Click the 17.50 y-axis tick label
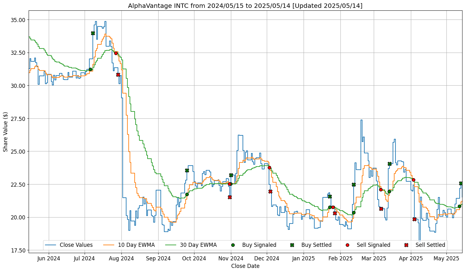Viewport: 465px width, 272px height. (x=19, y=250)
